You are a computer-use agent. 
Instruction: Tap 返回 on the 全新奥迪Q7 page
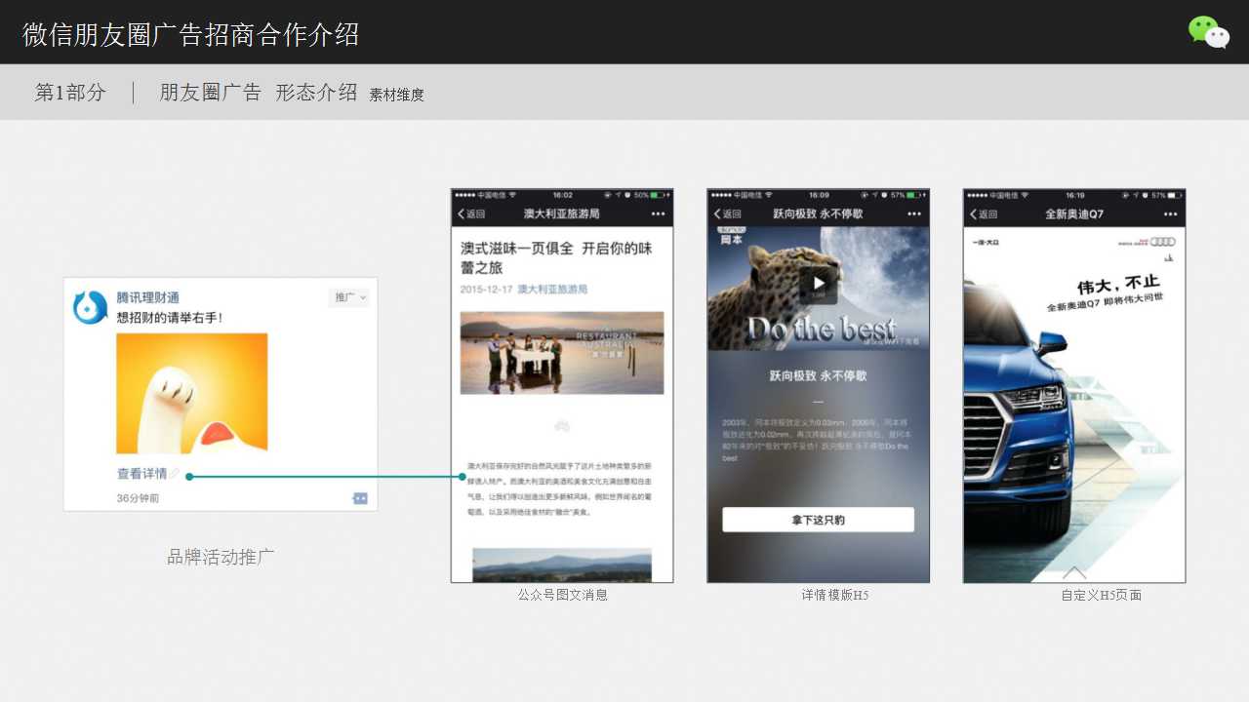(984, 214)
